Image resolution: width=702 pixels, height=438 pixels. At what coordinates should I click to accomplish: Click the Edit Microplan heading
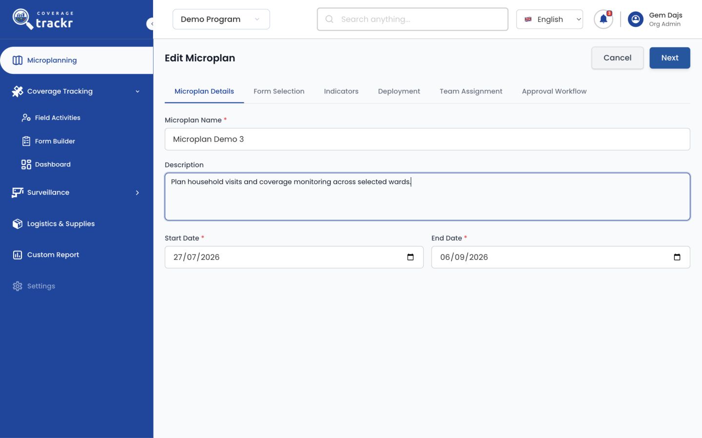click(200, 58)
